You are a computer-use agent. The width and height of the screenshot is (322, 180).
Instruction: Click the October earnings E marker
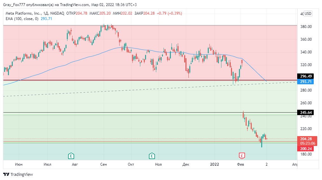pyautogui.click(x=152, y=156)
